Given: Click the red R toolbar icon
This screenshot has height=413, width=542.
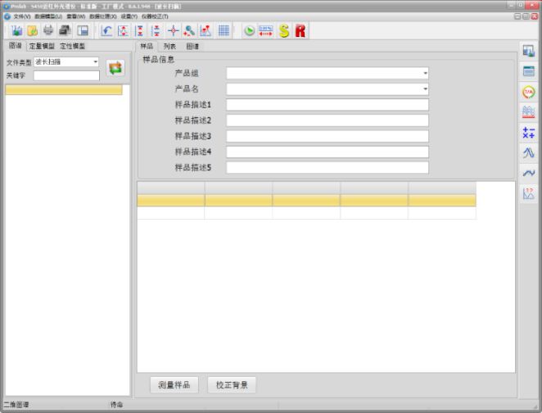Looking at the screenshot, I should tap(300, 30).
